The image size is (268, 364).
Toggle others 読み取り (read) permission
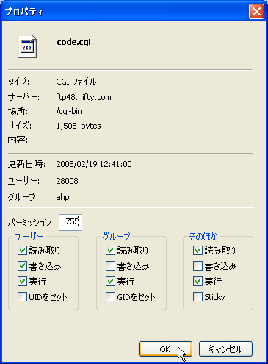point(198,251)
